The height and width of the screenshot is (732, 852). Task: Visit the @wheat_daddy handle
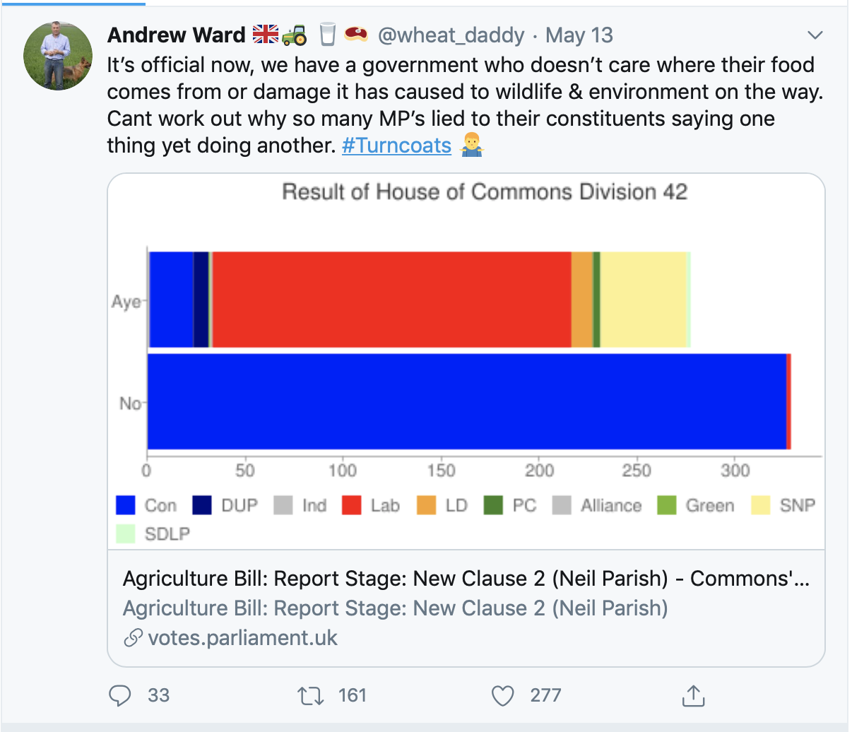[451, 35]
